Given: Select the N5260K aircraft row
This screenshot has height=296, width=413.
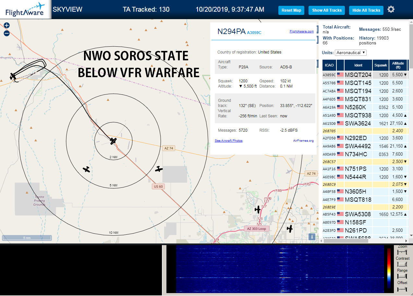Looking at the screenshot, I should point(365,107).
